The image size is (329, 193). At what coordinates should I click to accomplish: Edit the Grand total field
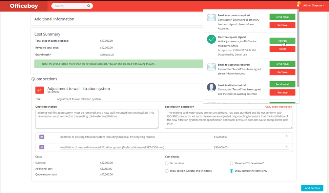[x=119, y=55]
